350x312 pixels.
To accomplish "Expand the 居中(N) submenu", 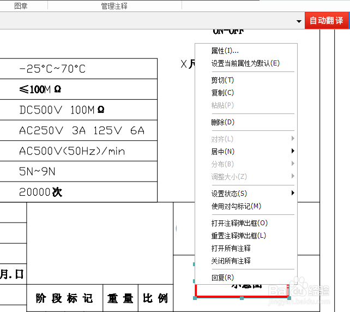I will coord(246,152).
